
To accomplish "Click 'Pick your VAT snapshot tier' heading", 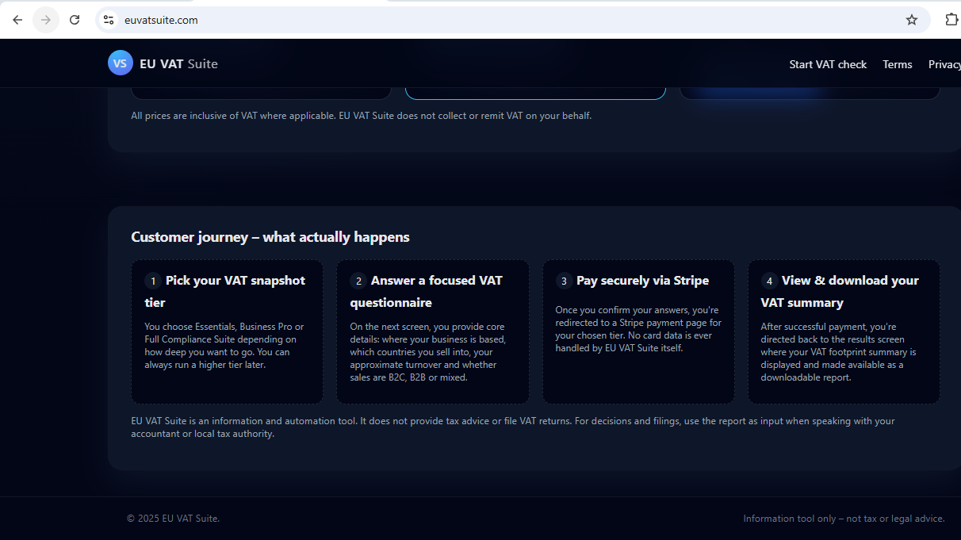I will coord(225,291).
